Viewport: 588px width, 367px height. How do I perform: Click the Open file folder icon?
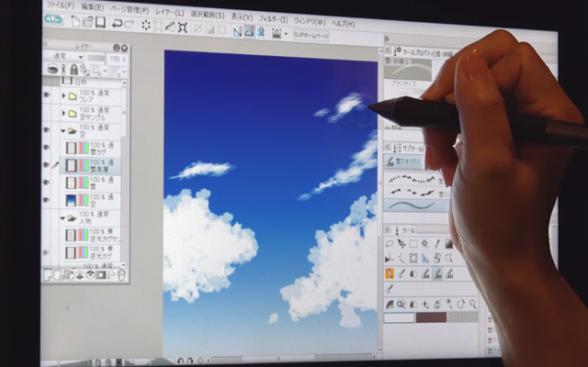pyautogui.click(x=87, y=20)
